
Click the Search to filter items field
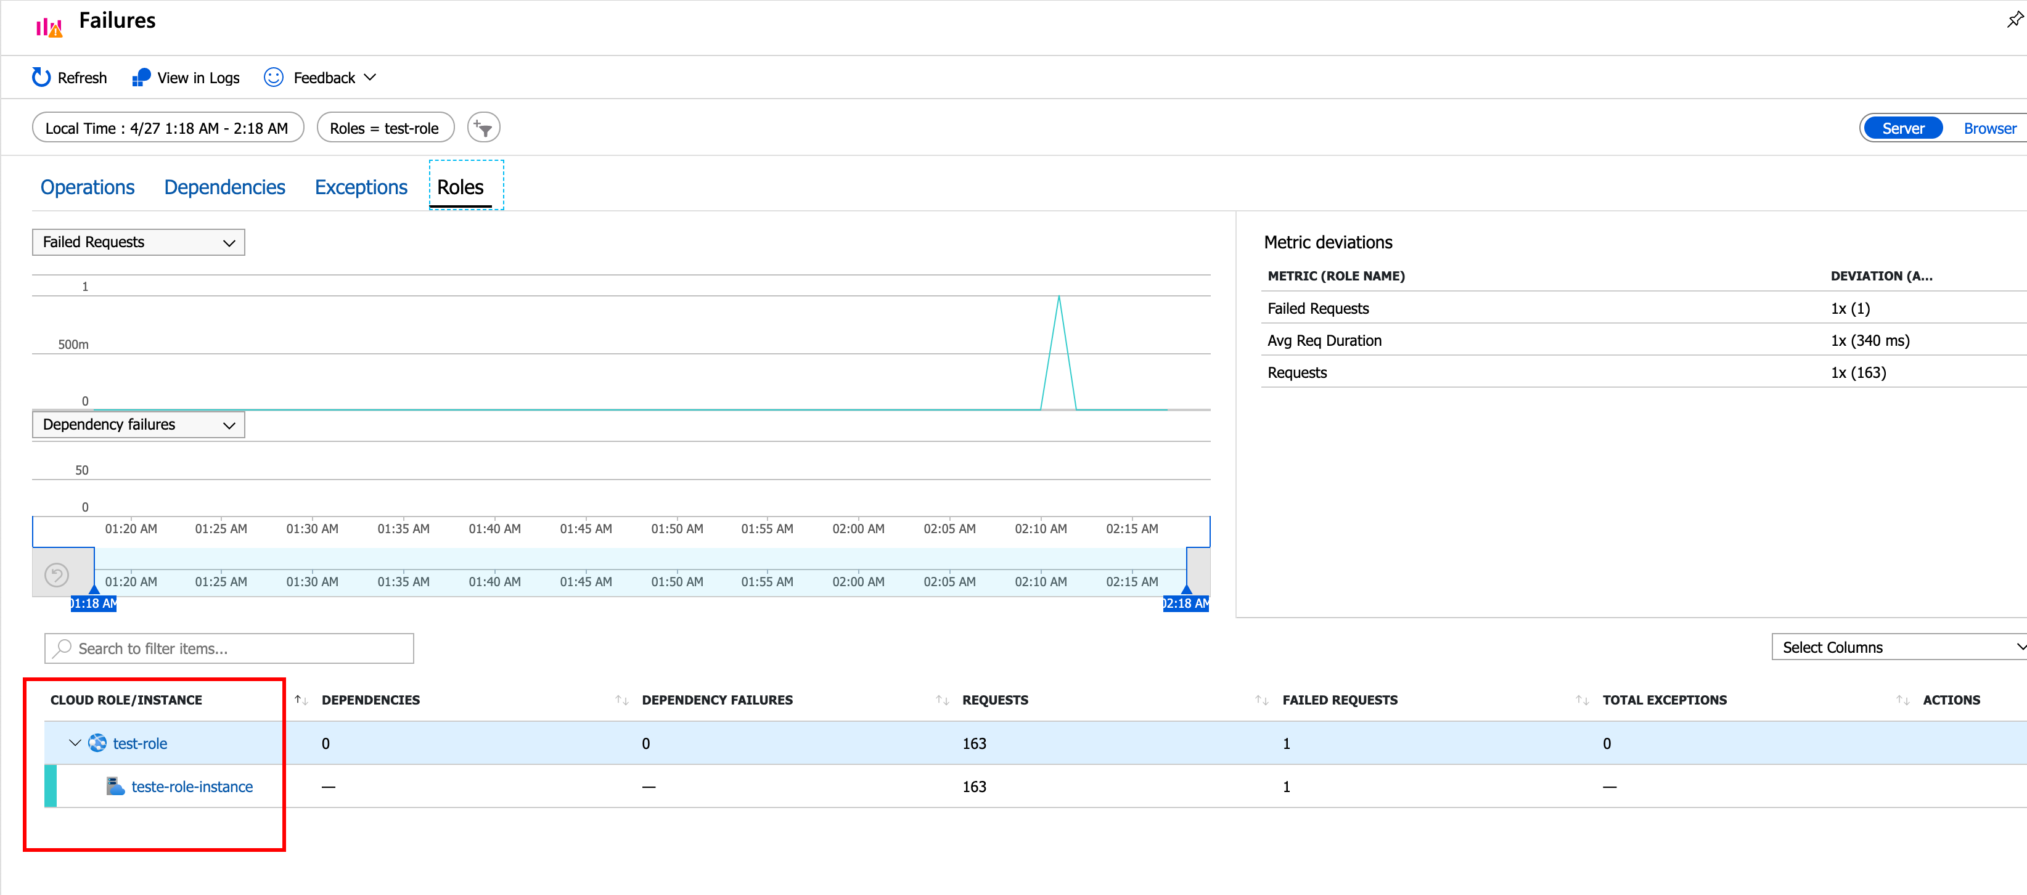229,648
